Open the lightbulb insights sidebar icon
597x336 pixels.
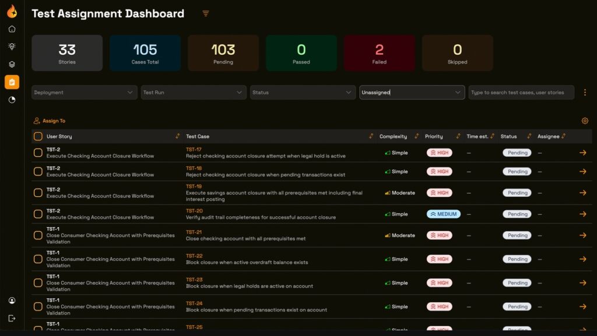[12, 47]
